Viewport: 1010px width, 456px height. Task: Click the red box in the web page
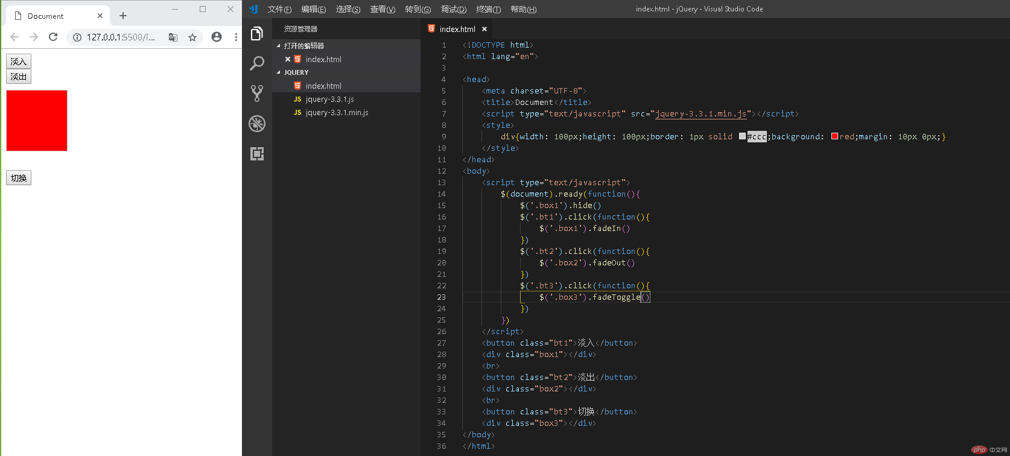[37, 121]
